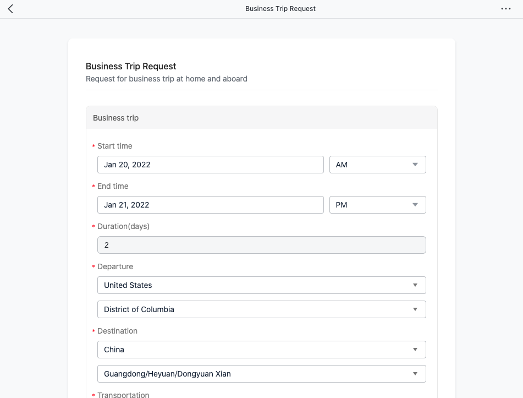Click the District of Columbia dropdown arrow
523x398 pixels.
[416, 309]
